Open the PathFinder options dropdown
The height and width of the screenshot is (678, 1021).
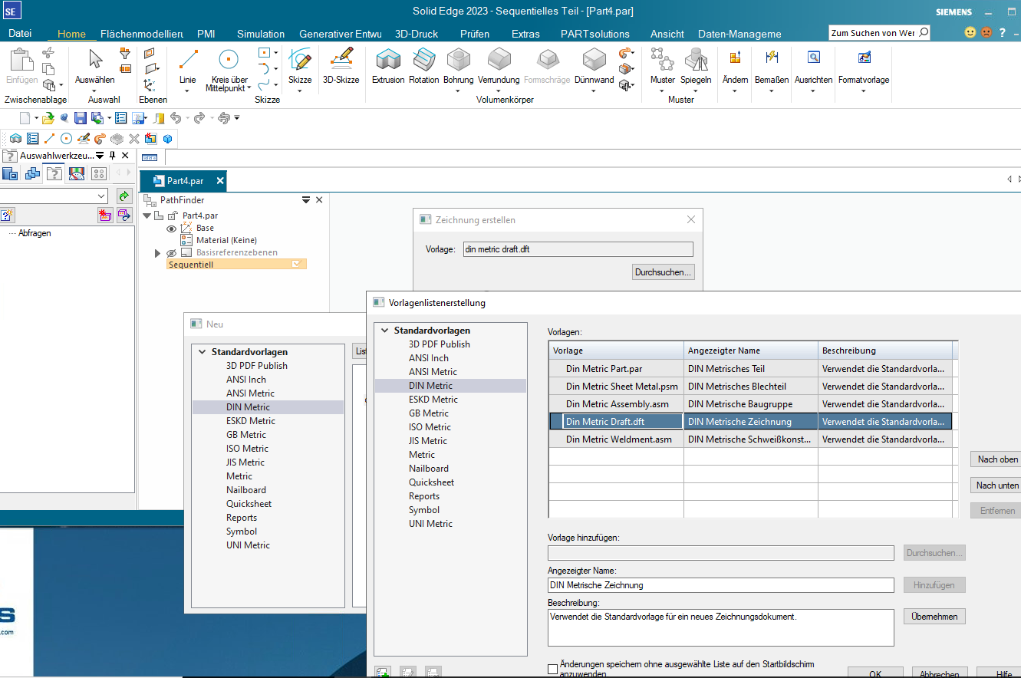tap(306, 200)
